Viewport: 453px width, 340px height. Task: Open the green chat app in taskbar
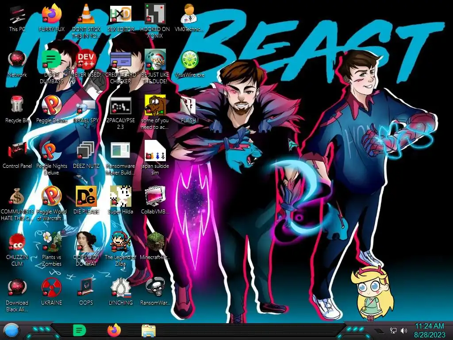80,330
